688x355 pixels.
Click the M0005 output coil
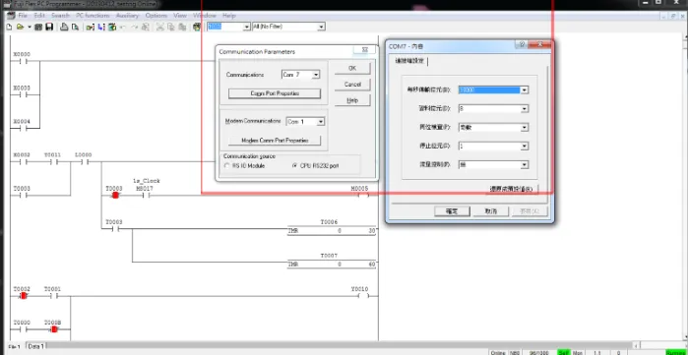363,195
